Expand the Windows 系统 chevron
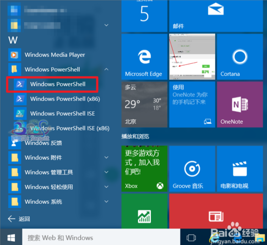This screenshot has width=267, height=245. tap(106, 202)
